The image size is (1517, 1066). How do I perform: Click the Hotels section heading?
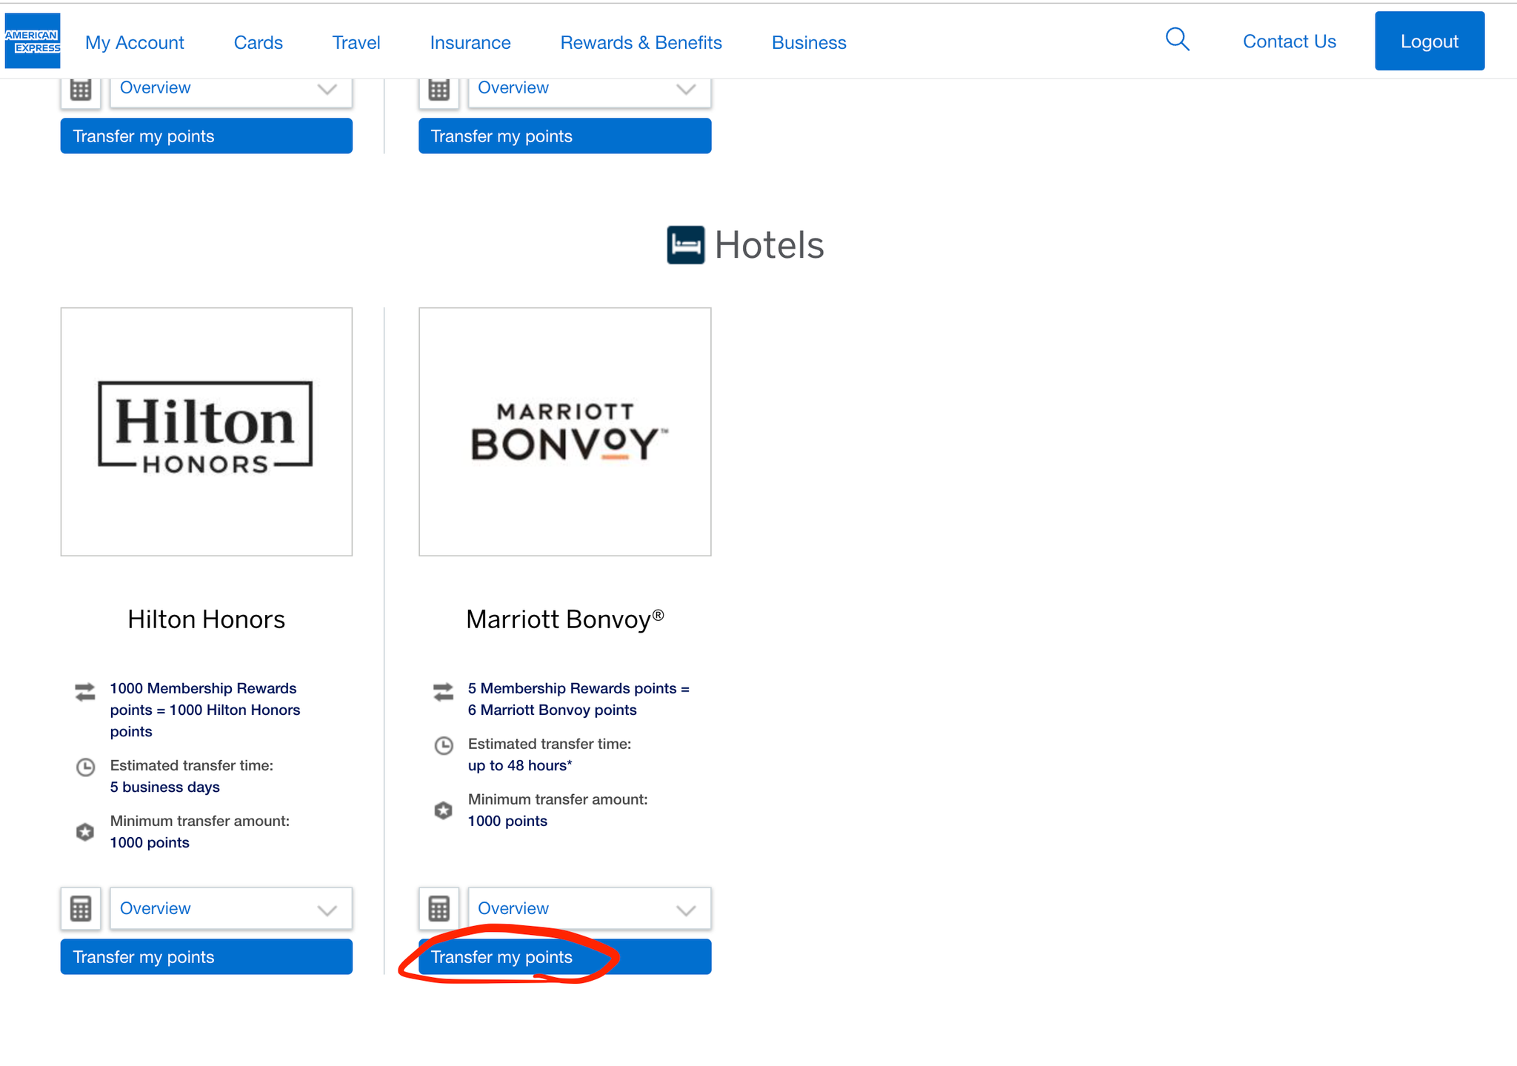pyautogui.click(x=769, y=245)
